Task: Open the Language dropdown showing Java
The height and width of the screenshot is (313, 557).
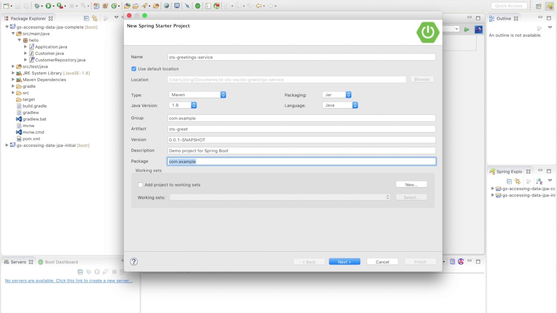Action: tap(340, 105)
